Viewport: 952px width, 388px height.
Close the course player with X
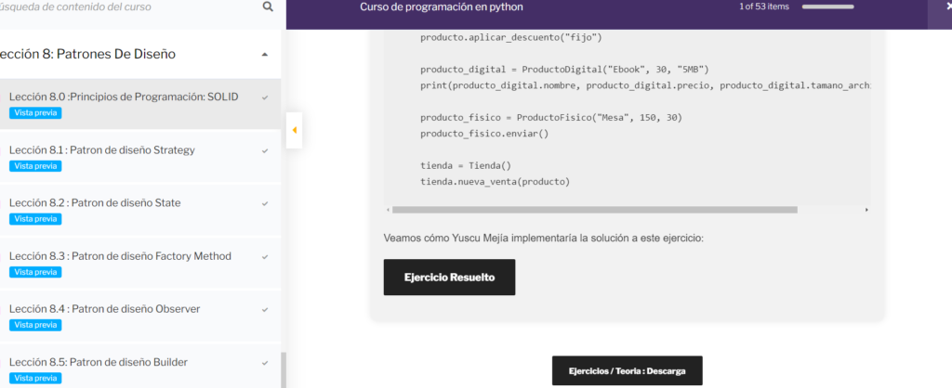pos(949,6)
